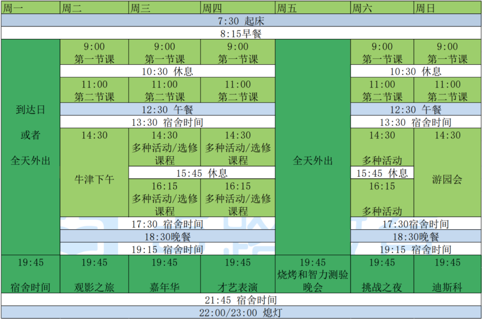Click the 迪斯科 cell

pyautogui.click(x=447, y=287)
